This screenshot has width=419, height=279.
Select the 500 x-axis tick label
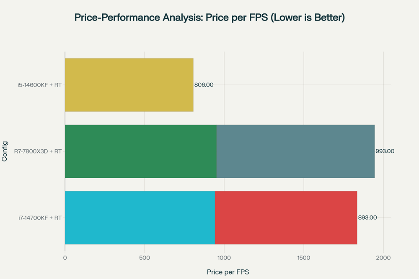tap(145, 258)
